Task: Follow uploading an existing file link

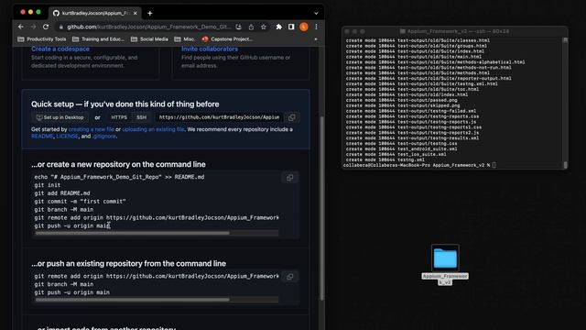Action: pyautogui.click(x=153, y=129)
